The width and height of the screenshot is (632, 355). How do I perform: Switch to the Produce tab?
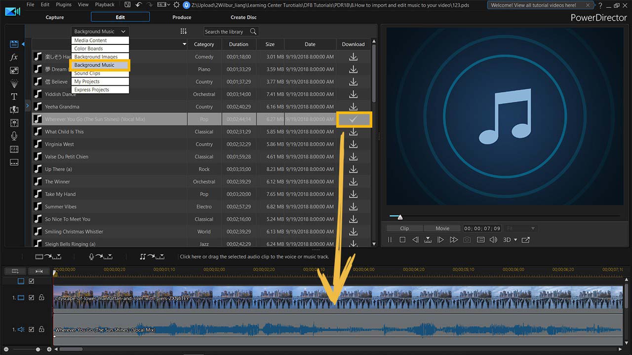[x=182, y=17]
